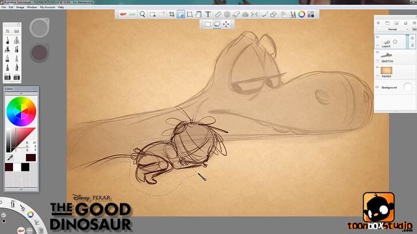Open the Window menu
Viewport: 417px width, 234px height.
coord(32,7)
